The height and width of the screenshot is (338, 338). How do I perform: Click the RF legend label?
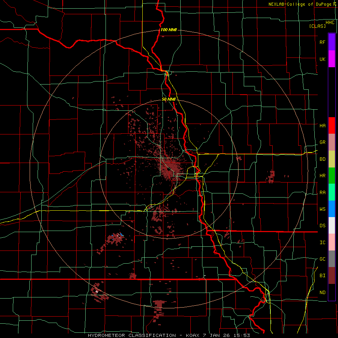(322, 42)
